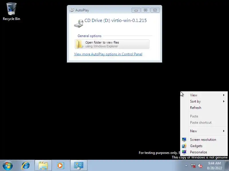The width and height of the screenshot is (229, 171).
Task: Choose Personalize from the context menu
Action: click(204, 152)
